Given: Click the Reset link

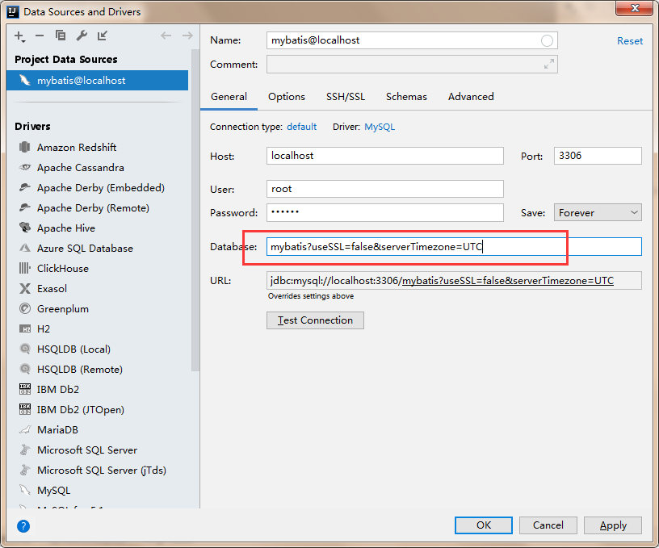Looking at the screenshot, I should tap(630, 40).
